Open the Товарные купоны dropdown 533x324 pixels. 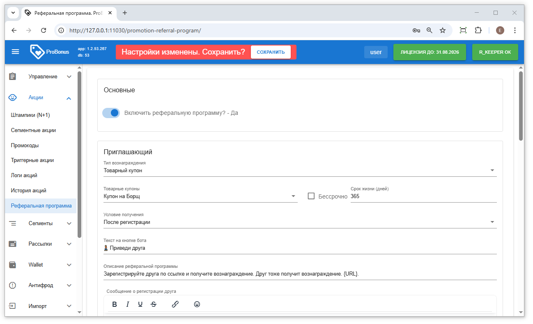point(200,196)
